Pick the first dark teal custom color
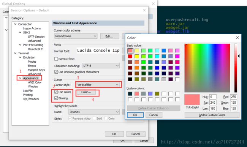The height and width of the screenshot is (147, 247). (x=130, y=94)
